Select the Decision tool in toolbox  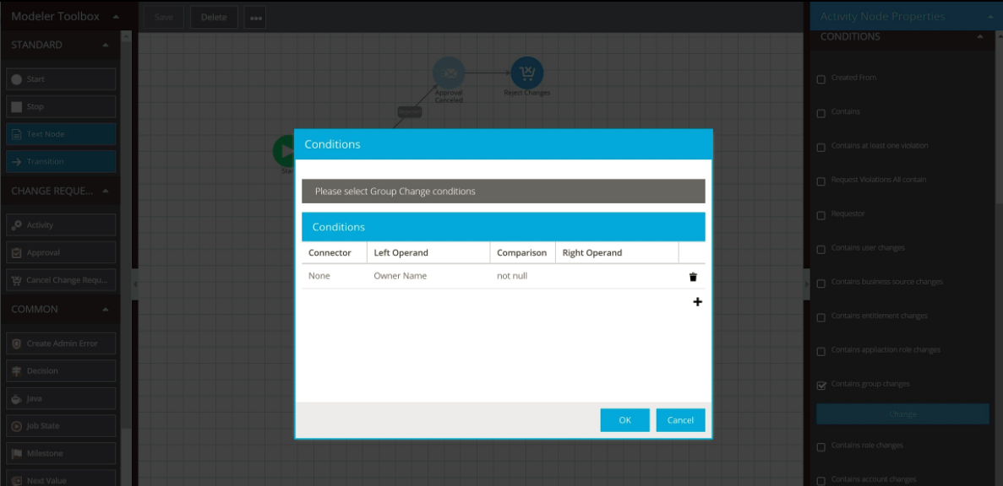click(x=61, y=371)
